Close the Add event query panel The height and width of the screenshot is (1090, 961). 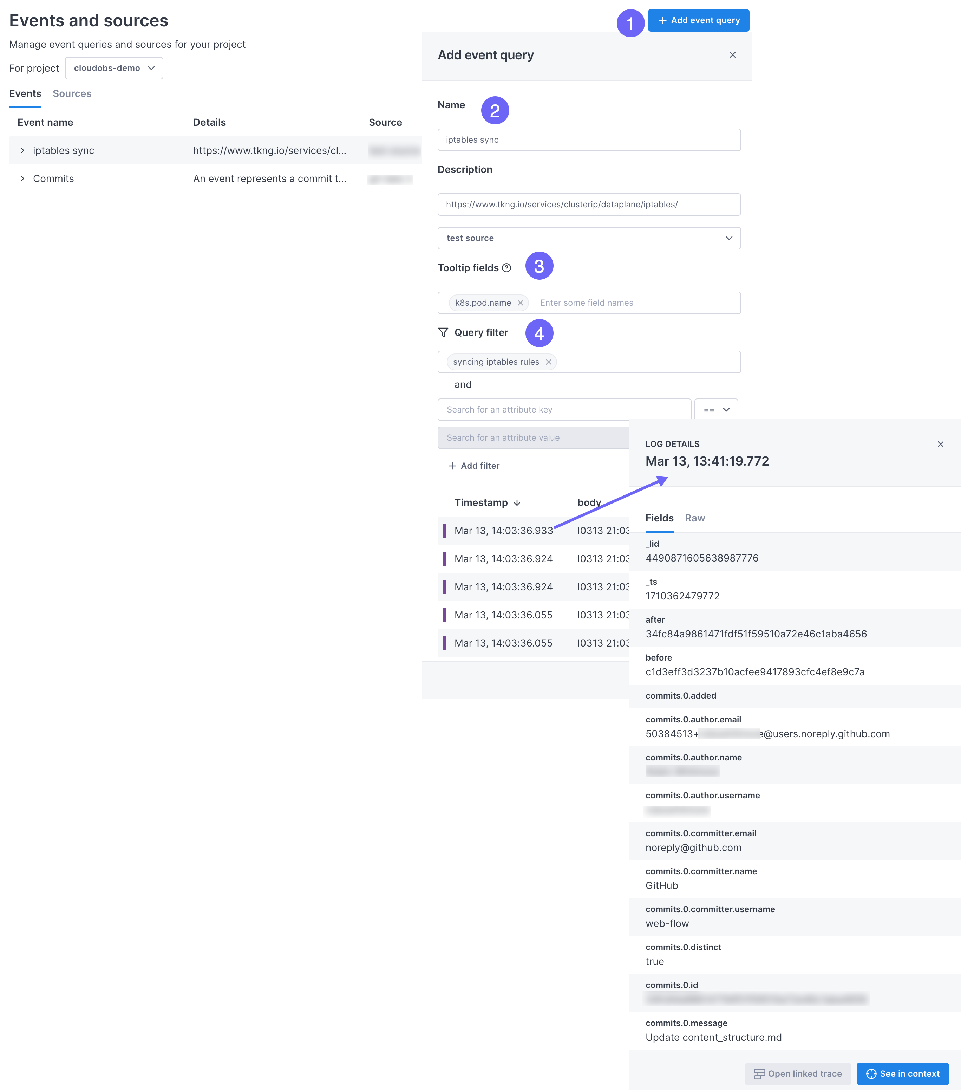point(732,55)
